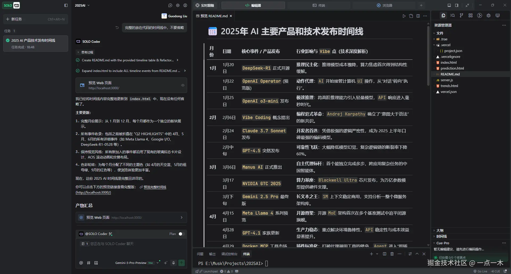Open the bug debug icon in side panel
Screen dimensions: 511x274
pos(489,16)
